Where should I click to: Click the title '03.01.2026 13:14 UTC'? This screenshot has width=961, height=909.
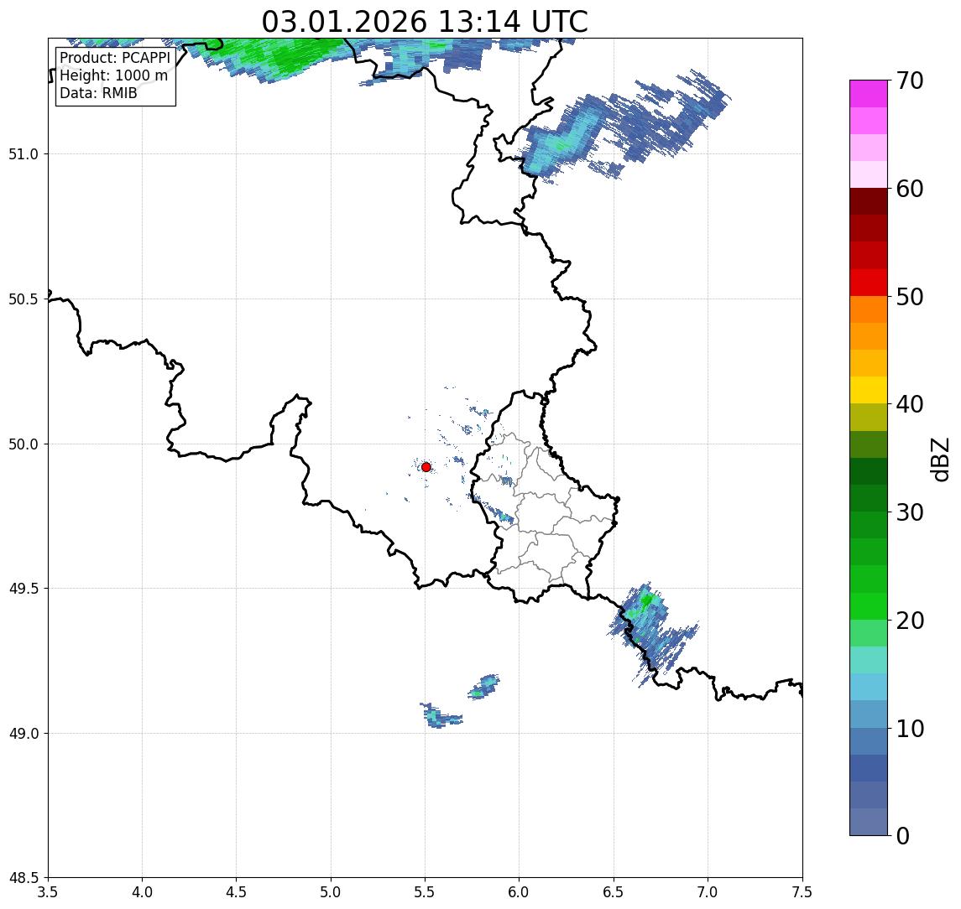coord(425,22)
